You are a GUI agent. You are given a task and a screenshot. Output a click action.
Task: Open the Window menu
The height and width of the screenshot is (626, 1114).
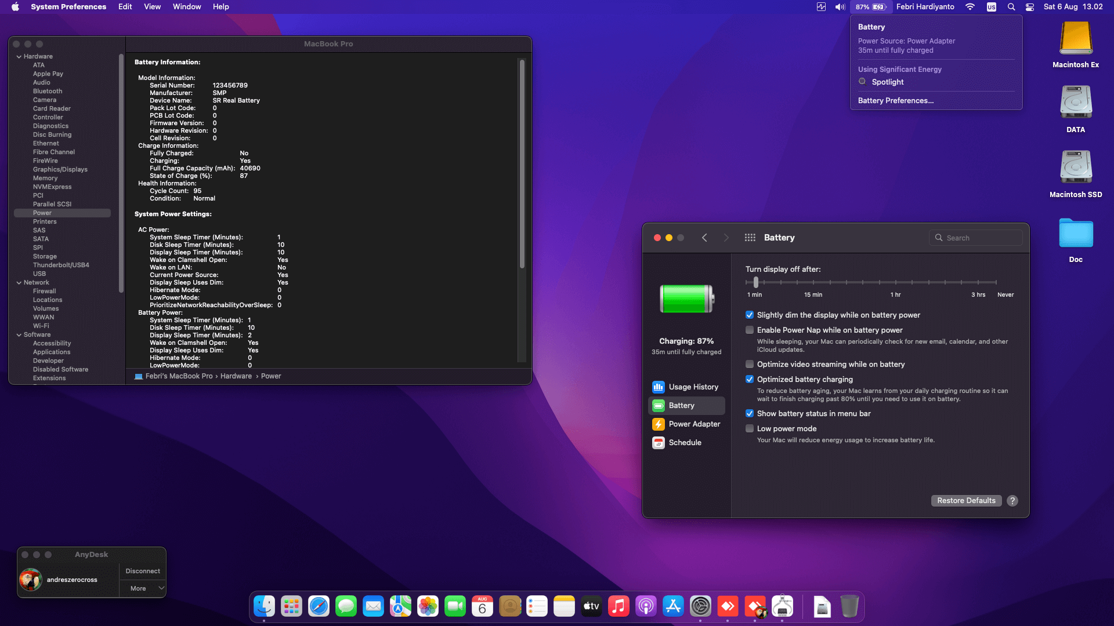tap(187, 7)
